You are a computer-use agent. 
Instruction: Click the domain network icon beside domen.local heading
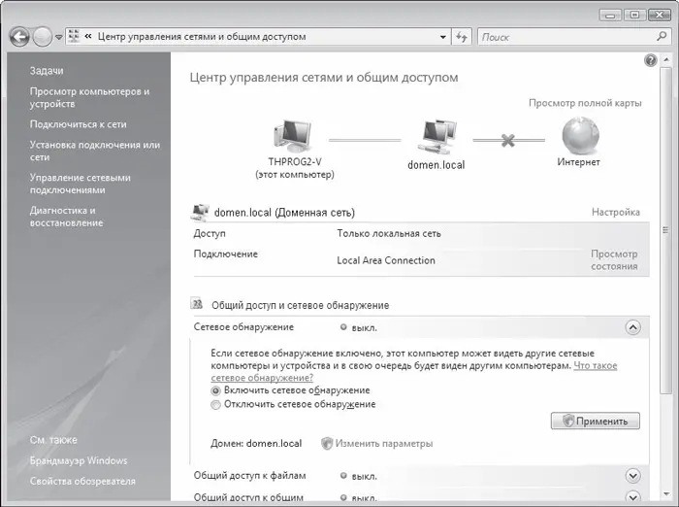click(200, 213)
